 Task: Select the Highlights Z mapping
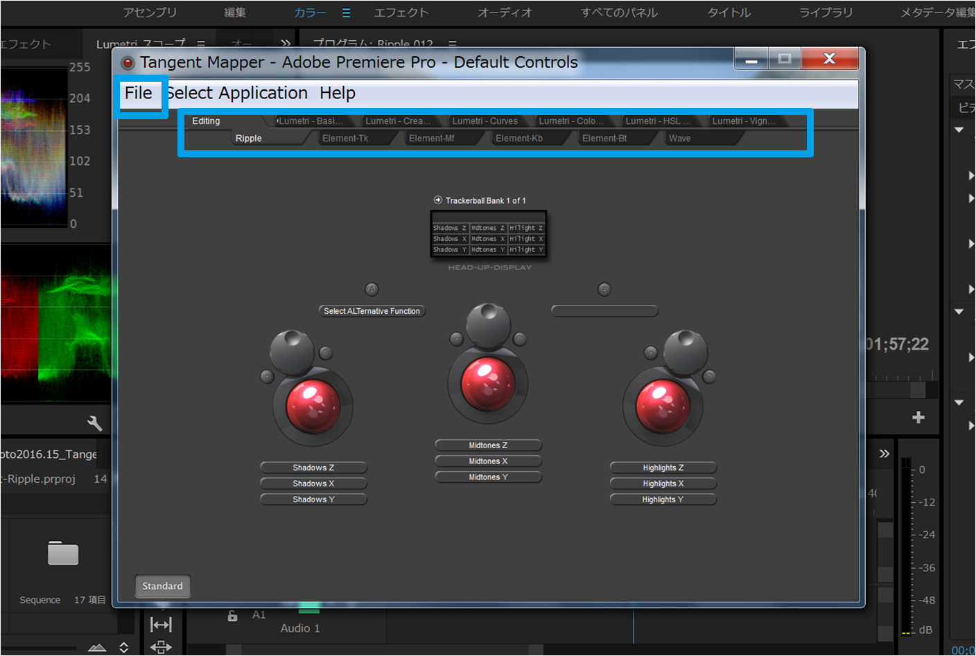[663, 468]
